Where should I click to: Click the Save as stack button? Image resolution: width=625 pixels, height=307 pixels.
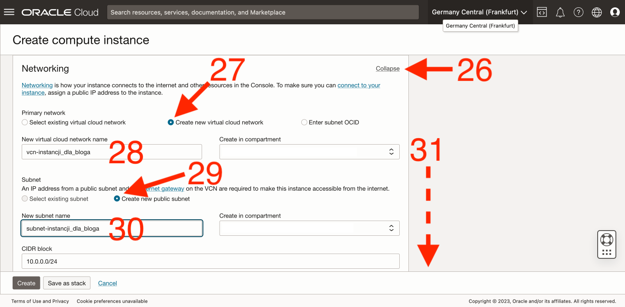click(67, 283)
